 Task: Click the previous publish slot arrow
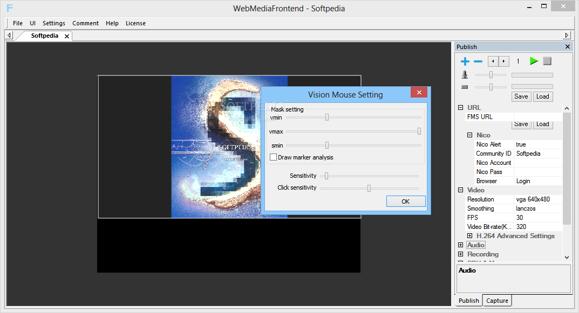[493, 61]
